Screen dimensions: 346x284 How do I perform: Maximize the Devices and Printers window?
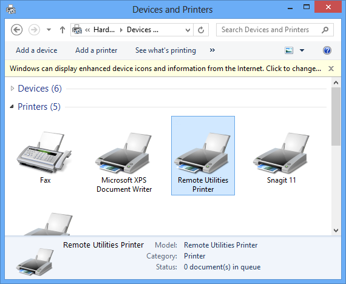(307, 7)
